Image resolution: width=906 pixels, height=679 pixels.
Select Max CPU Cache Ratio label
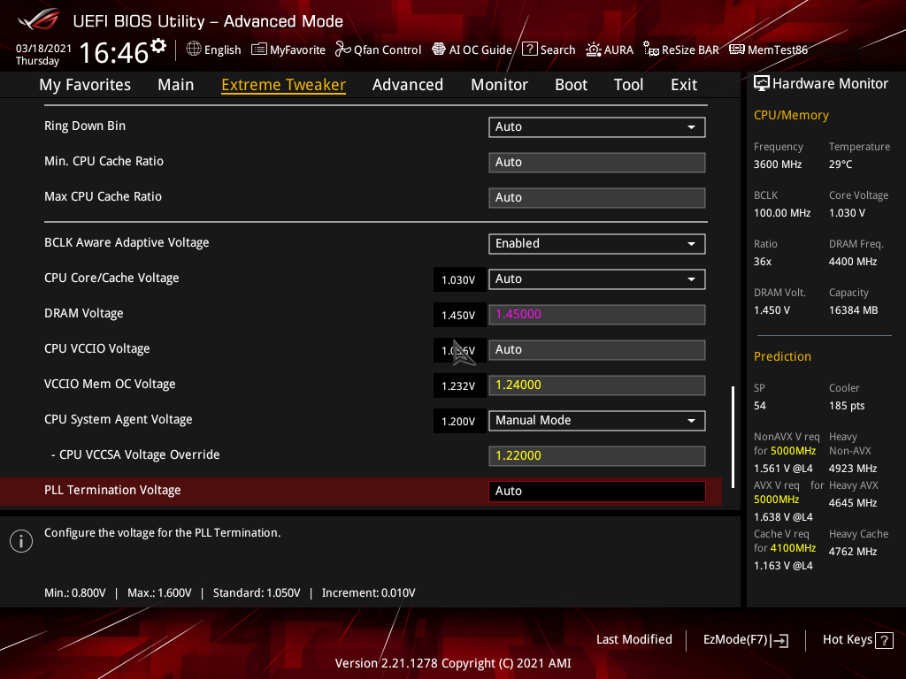[x=103, y=196]
